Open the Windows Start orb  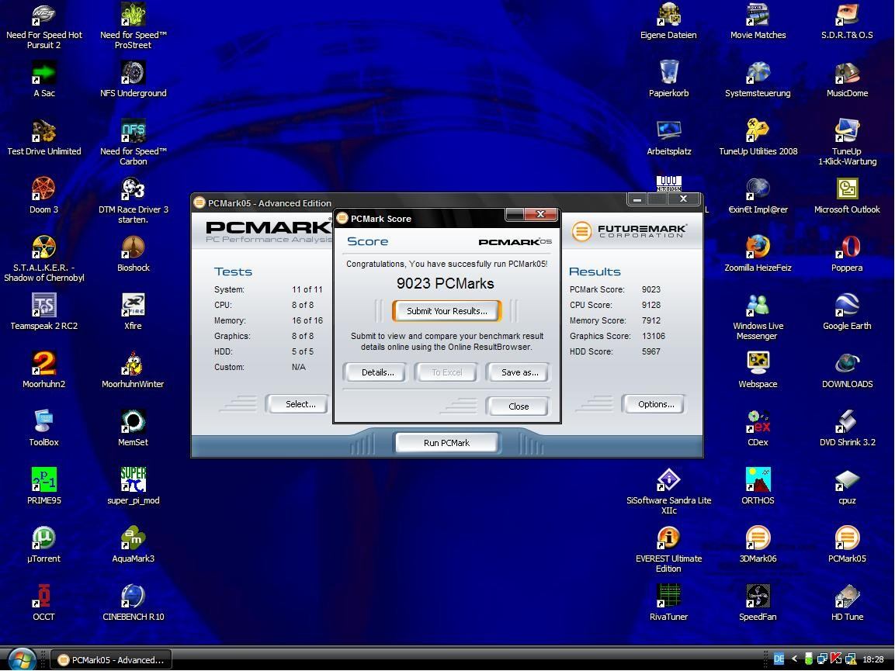pos(22,659)
